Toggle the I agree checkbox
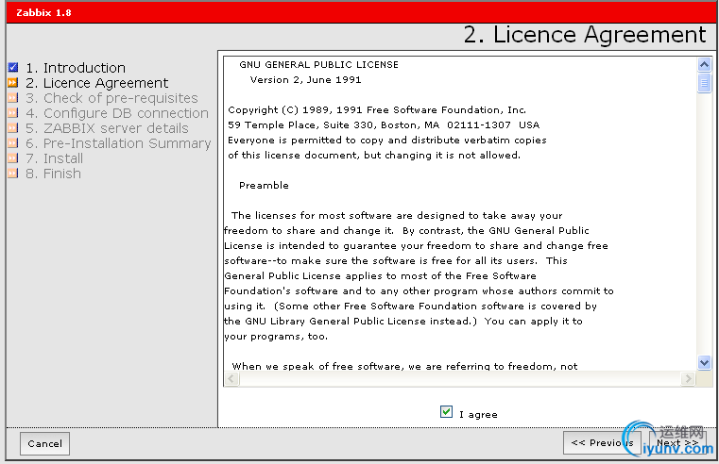Screen dimensions: 719x464 446,412
